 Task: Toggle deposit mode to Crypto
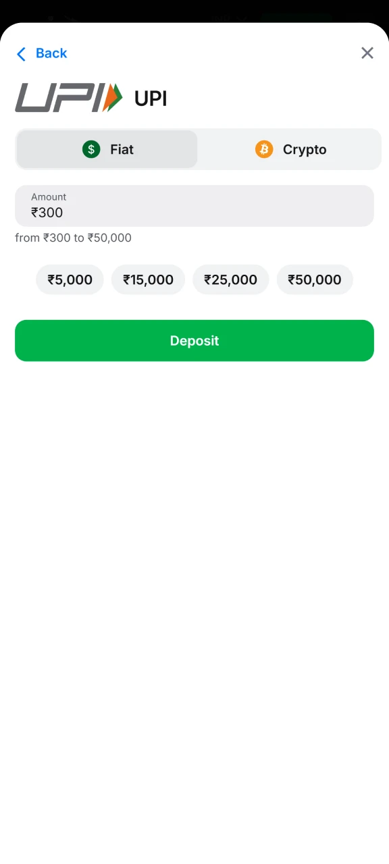click(x=290, y=149)
